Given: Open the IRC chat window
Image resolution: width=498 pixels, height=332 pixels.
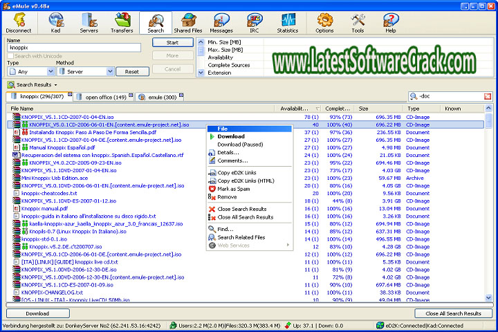Looking at the screenshot, I should [254, 23].
